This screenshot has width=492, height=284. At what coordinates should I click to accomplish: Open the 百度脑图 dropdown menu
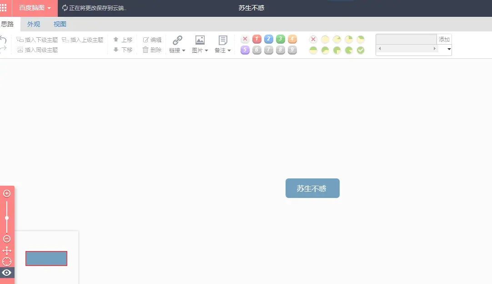pos(35,8)
